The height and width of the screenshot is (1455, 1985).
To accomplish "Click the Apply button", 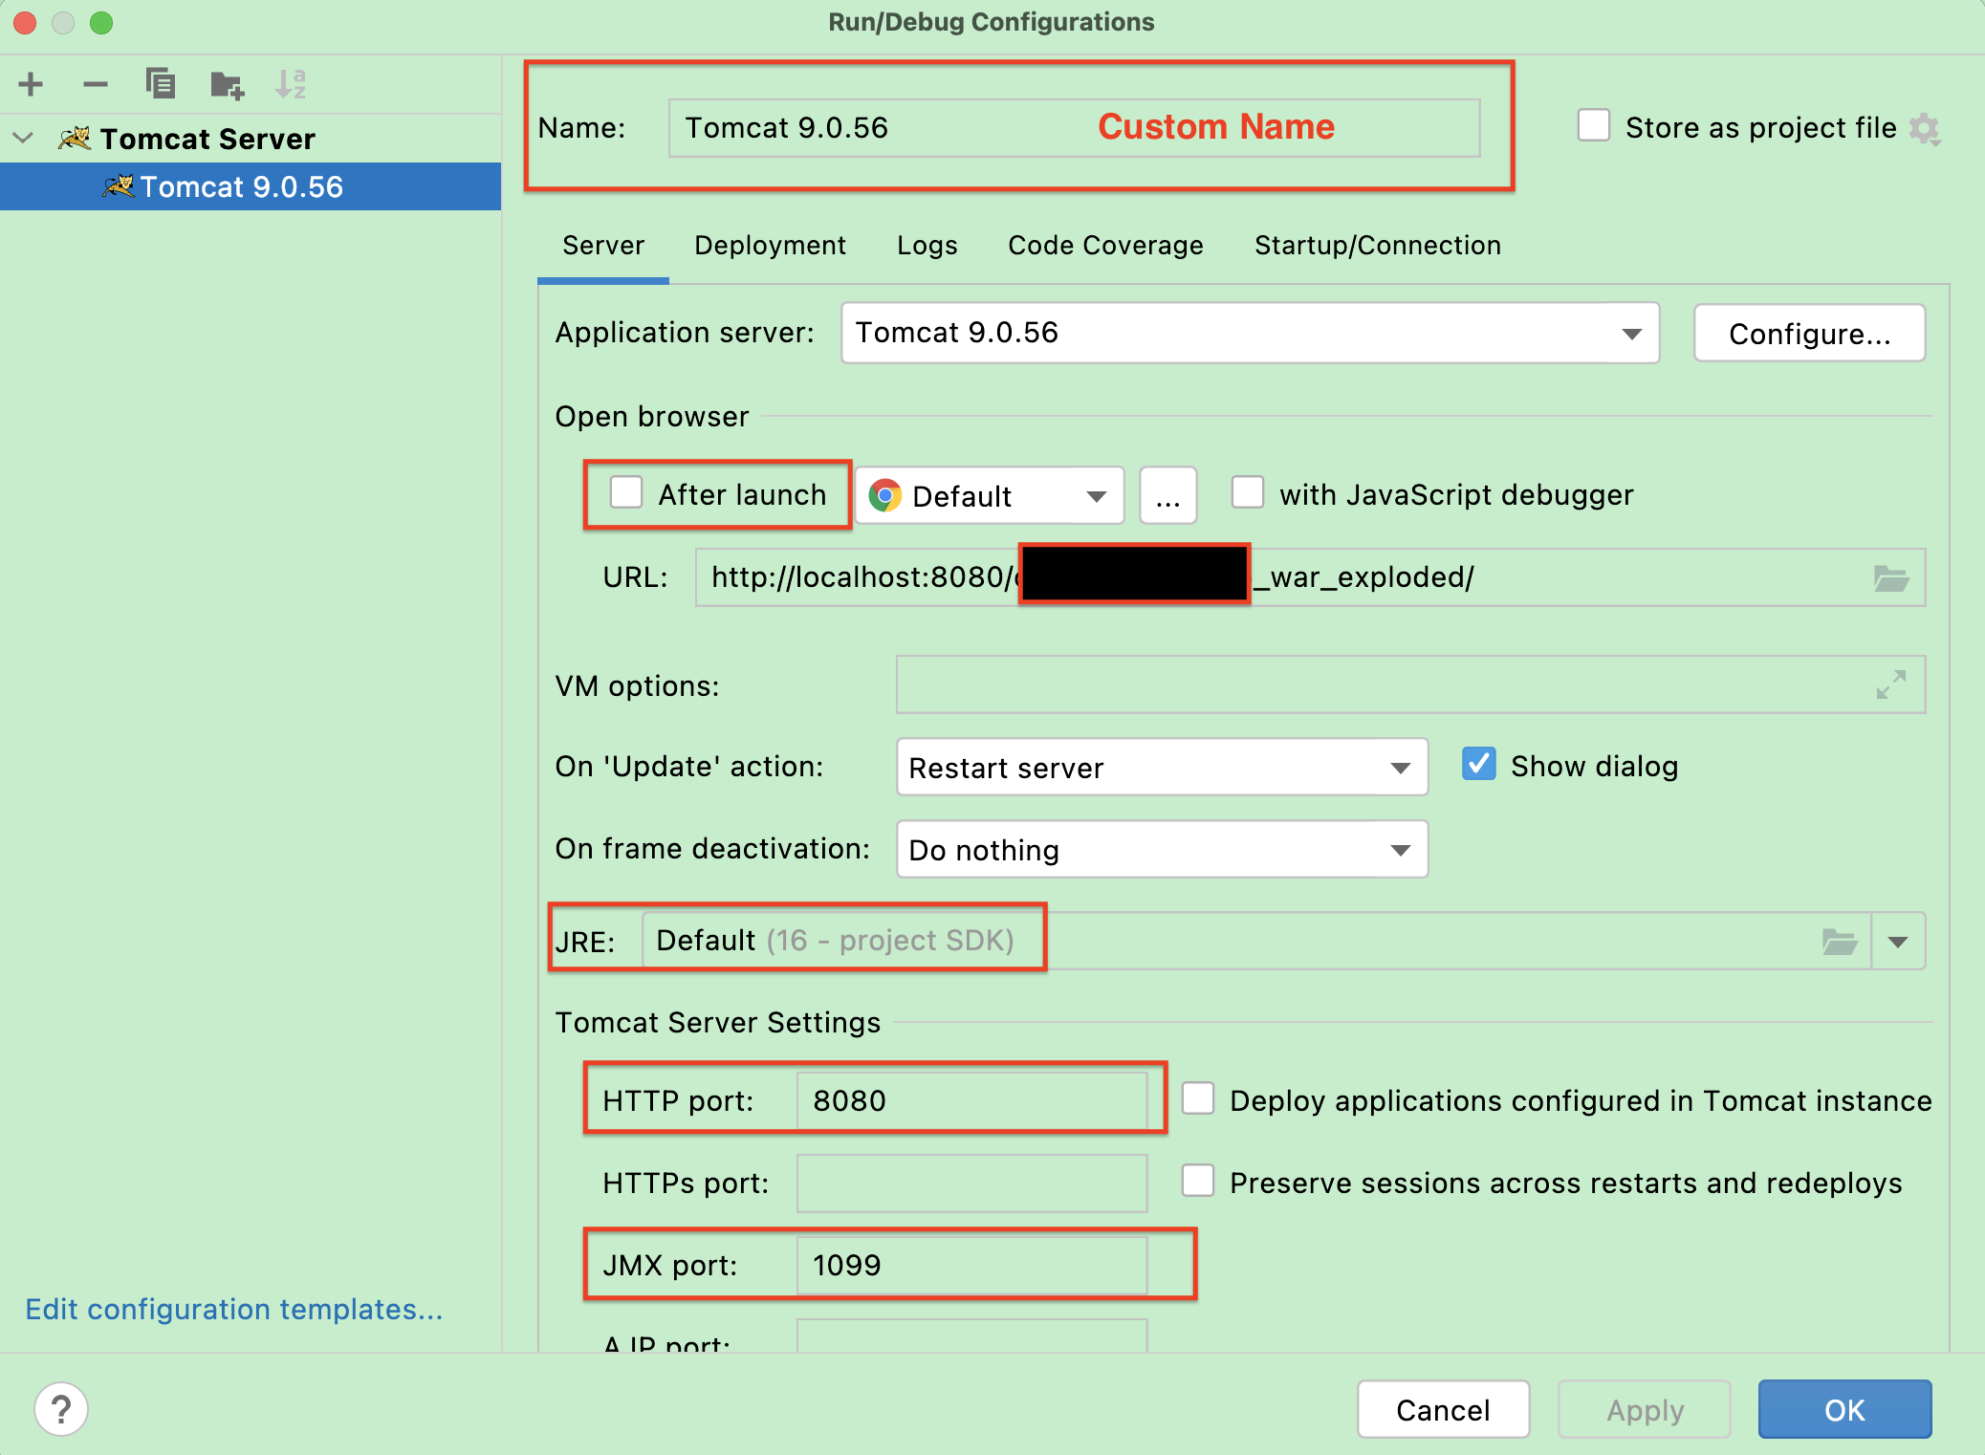I will pos(1645,1409).
